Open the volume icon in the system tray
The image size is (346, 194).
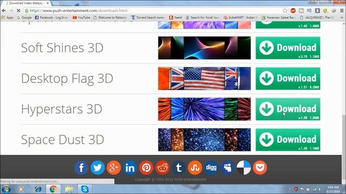[320, 189]
